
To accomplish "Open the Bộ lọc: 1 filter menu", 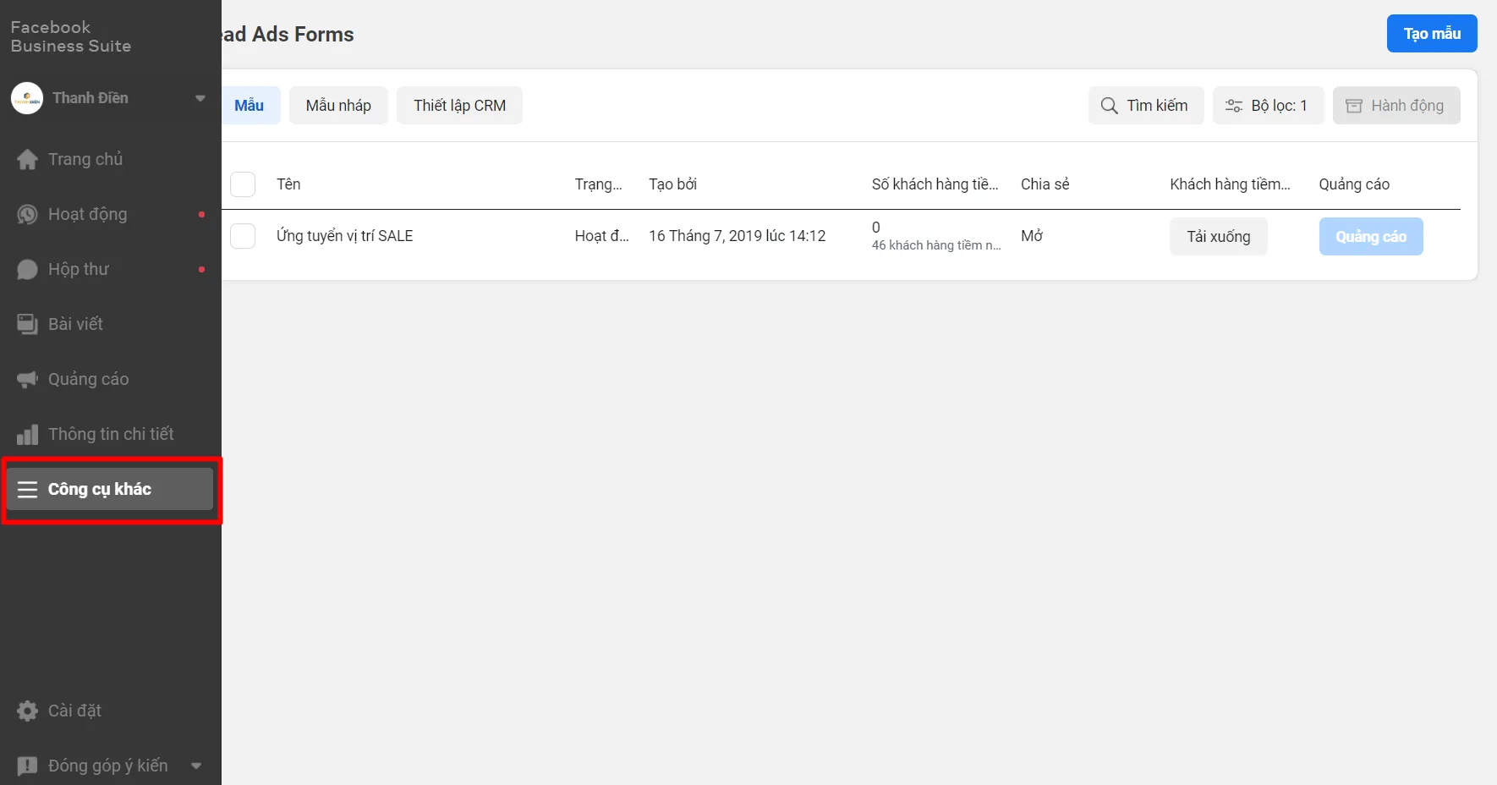I will tap(1267, 106).
